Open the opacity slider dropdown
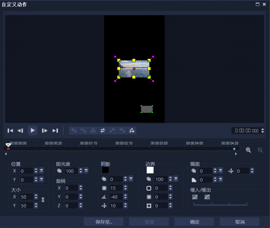 (86, 171)
